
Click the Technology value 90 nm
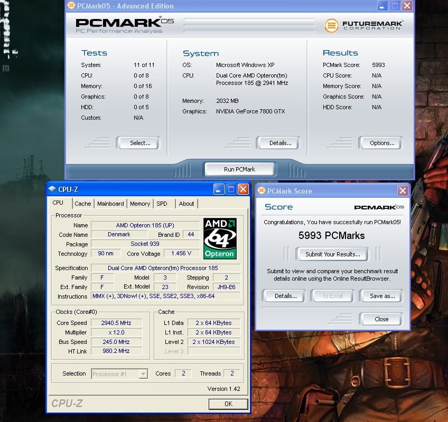point(106,253)
